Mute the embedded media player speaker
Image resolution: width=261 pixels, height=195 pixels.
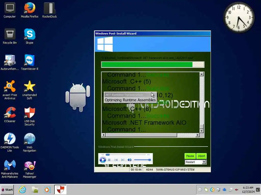point(129,160)
